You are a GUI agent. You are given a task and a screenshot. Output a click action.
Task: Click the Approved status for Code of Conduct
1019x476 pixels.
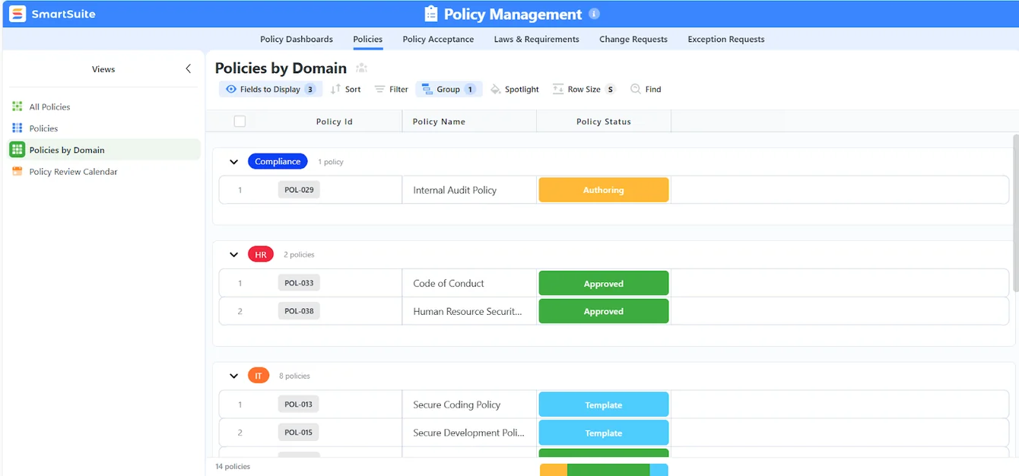pos(604,284)
